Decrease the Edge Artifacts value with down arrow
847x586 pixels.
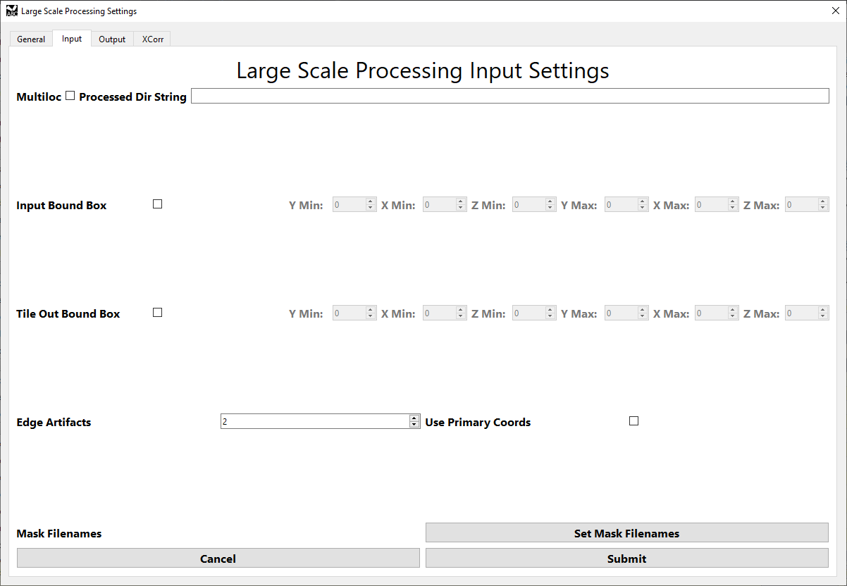pyautogui.click(x=414, y=425)
